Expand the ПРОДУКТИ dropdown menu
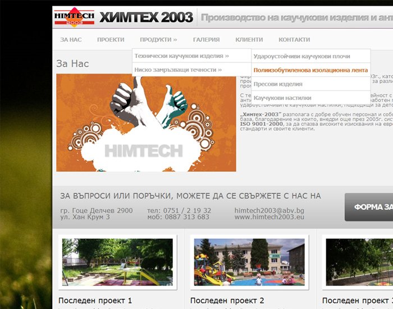This screenshot has width=393, height=309. click(x=158, y=40)
